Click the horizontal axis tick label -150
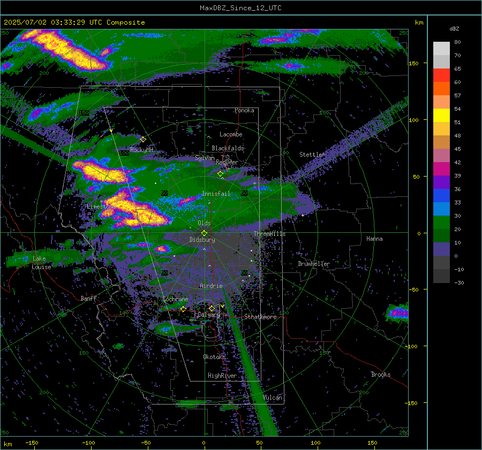The width and height of the screenshot is (482, 450). (x=32, y=443)
